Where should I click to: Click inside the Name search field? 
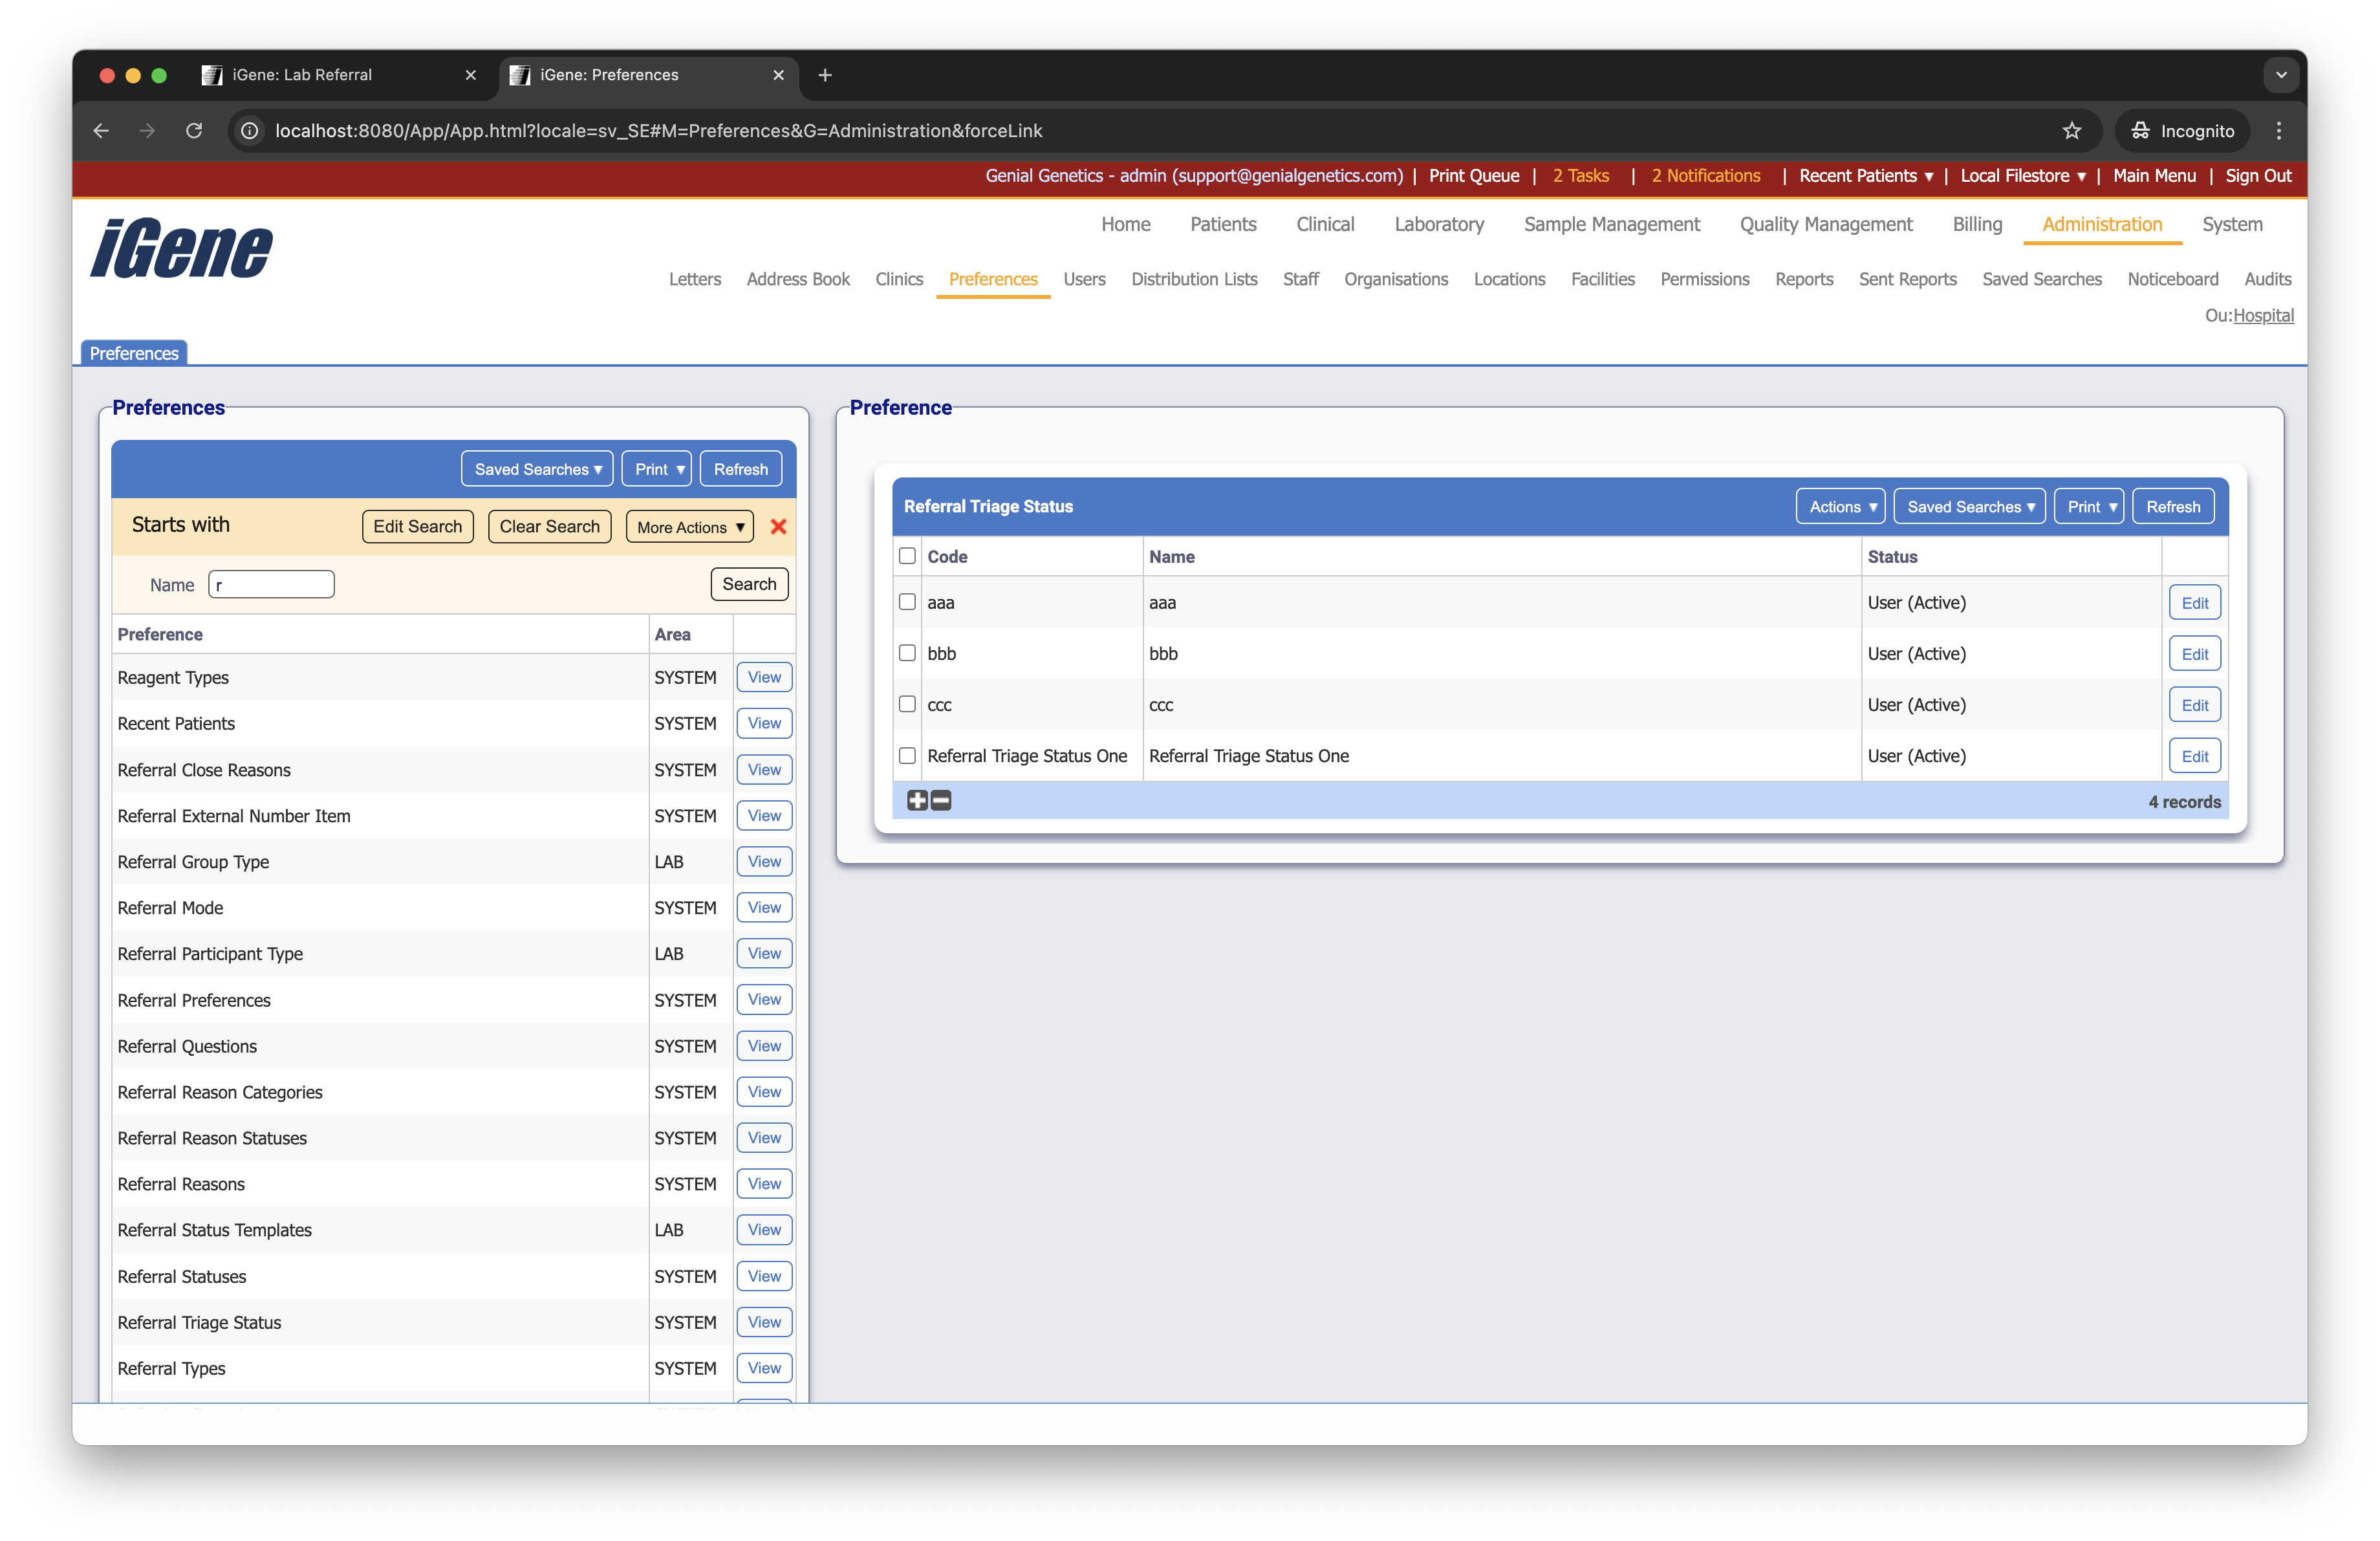click(x=271, y=584)
